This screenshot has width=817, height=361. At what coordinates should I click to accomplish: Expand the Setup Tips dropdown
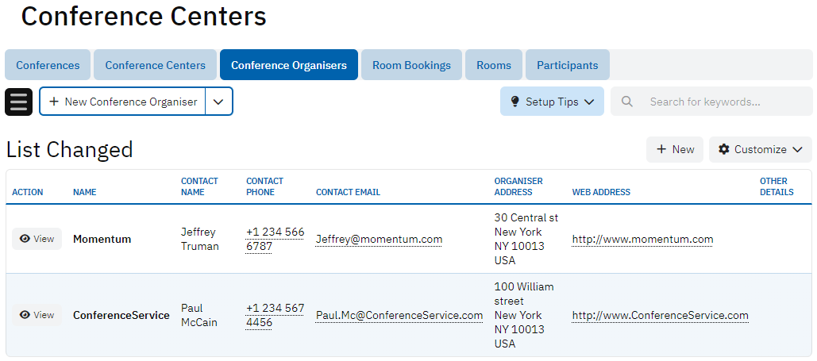pos(589,102)
